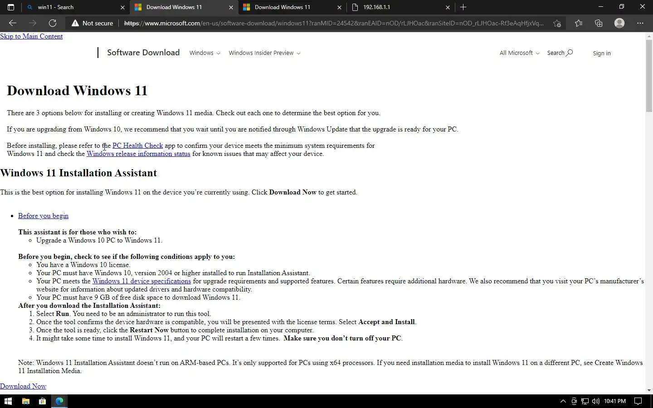Show hidden system tray icons

tap(563, 401)
